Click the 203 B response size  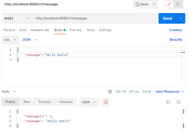146,92
